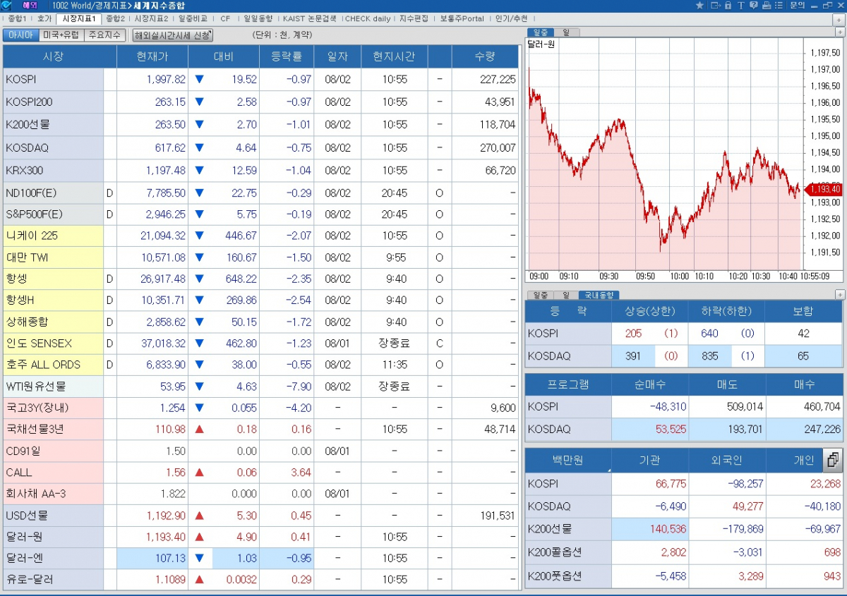Open the font size T icon

pyautogui.click(x=740, y=6)
